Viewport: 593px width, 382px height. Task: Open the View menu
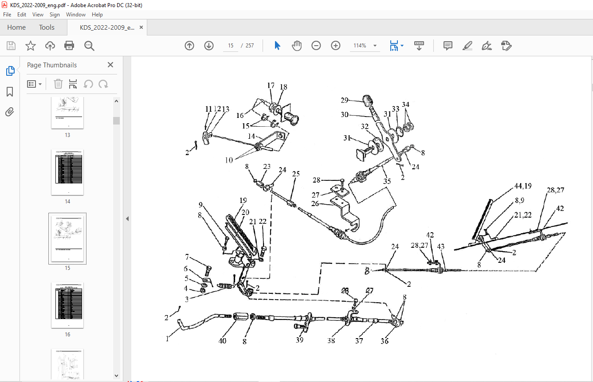[38, 15]
